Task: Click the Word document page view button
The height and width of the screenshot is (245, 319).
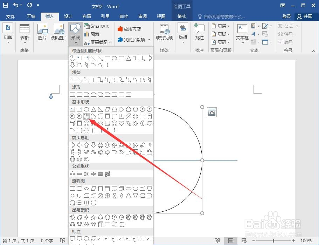Action: tap(231, 241)
